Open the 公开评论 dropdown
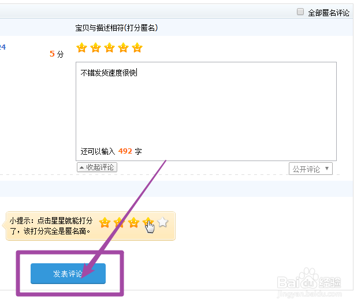The image size is (361, 306). (x=311, y=169)
